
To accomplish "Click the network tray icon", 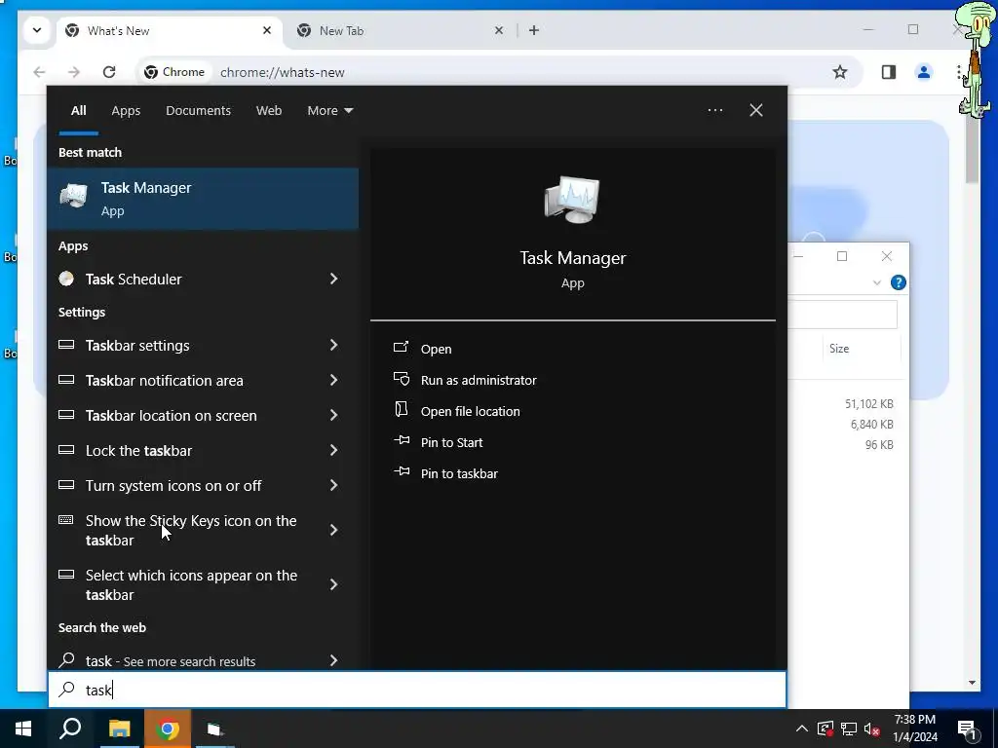I will click(849, 729).
